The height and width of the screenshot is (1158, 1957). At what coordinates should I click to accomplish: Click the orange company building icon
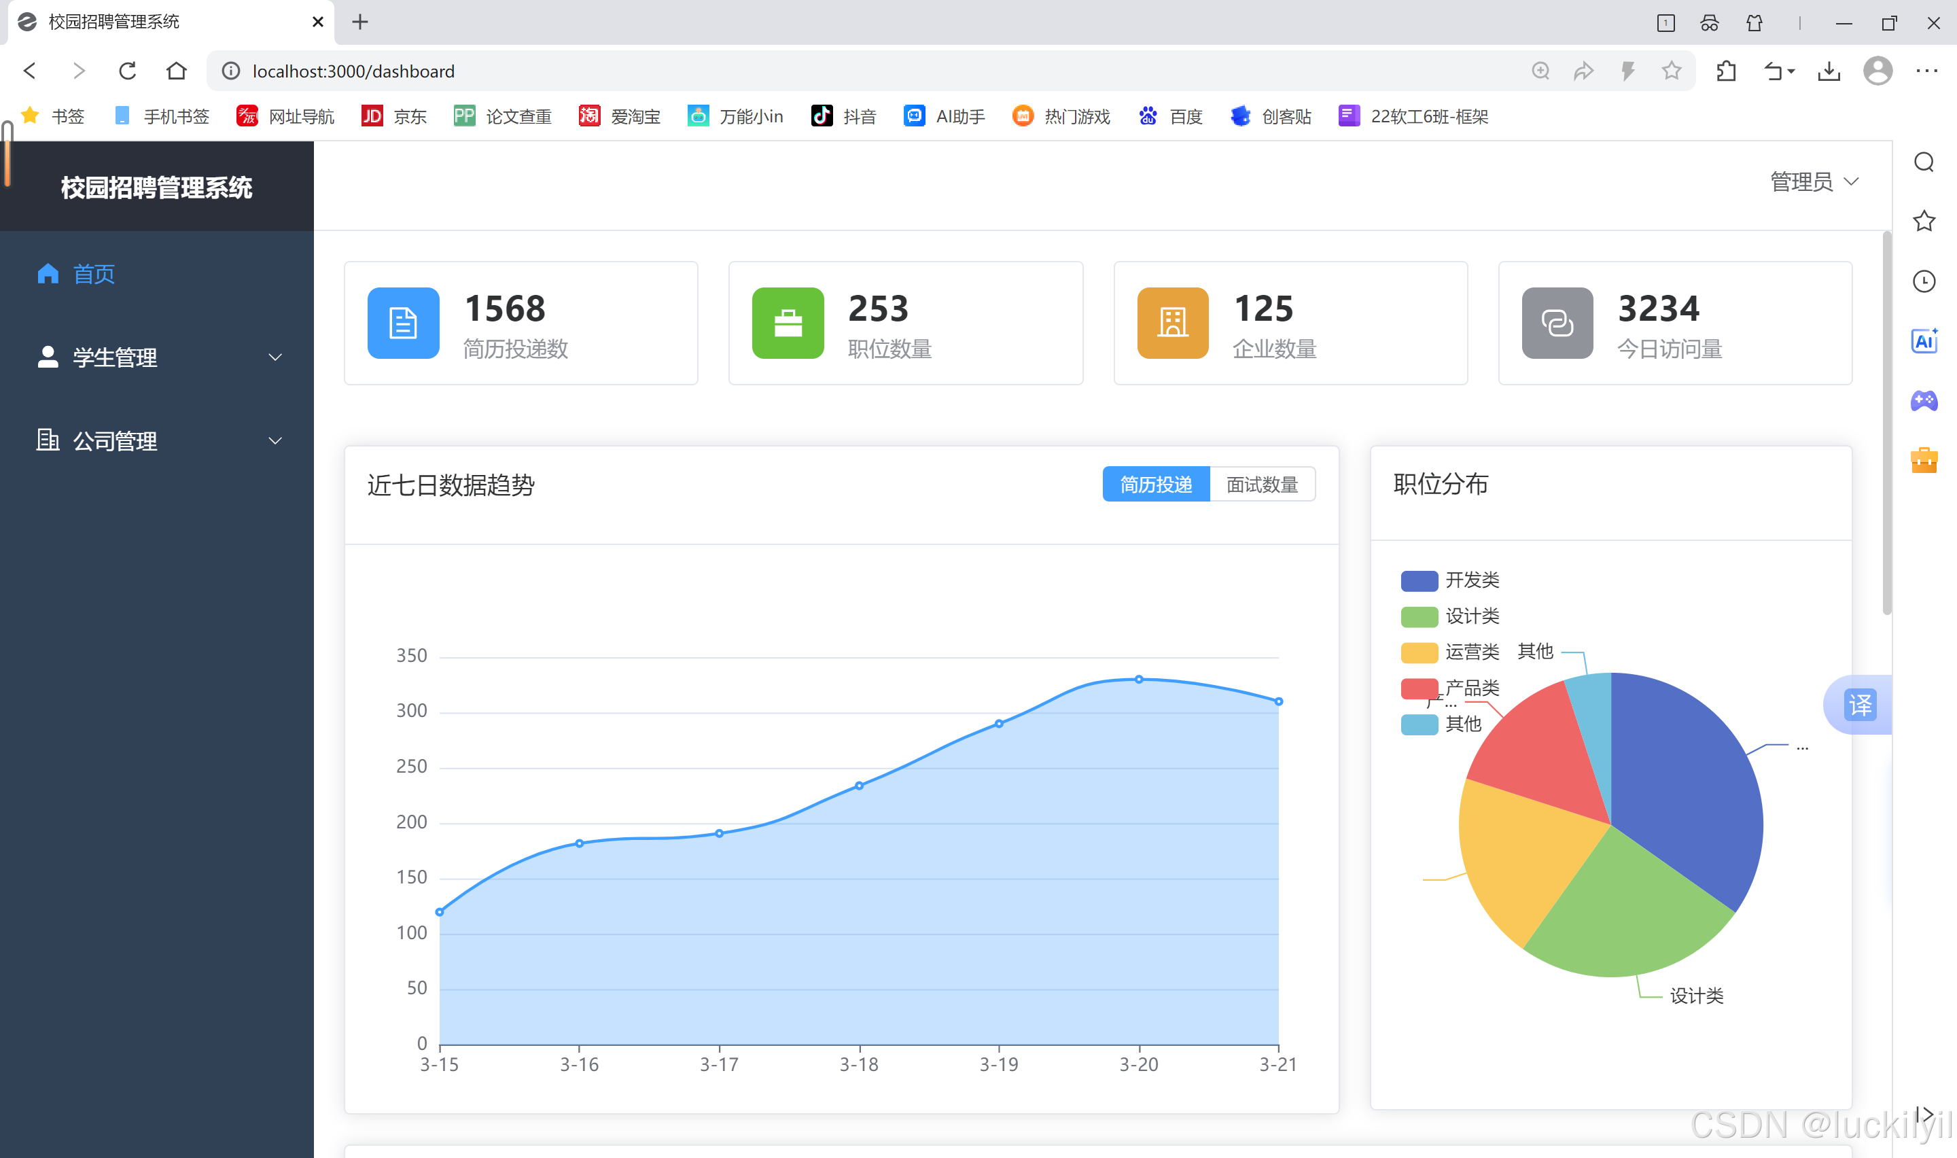coord(1172,323)
